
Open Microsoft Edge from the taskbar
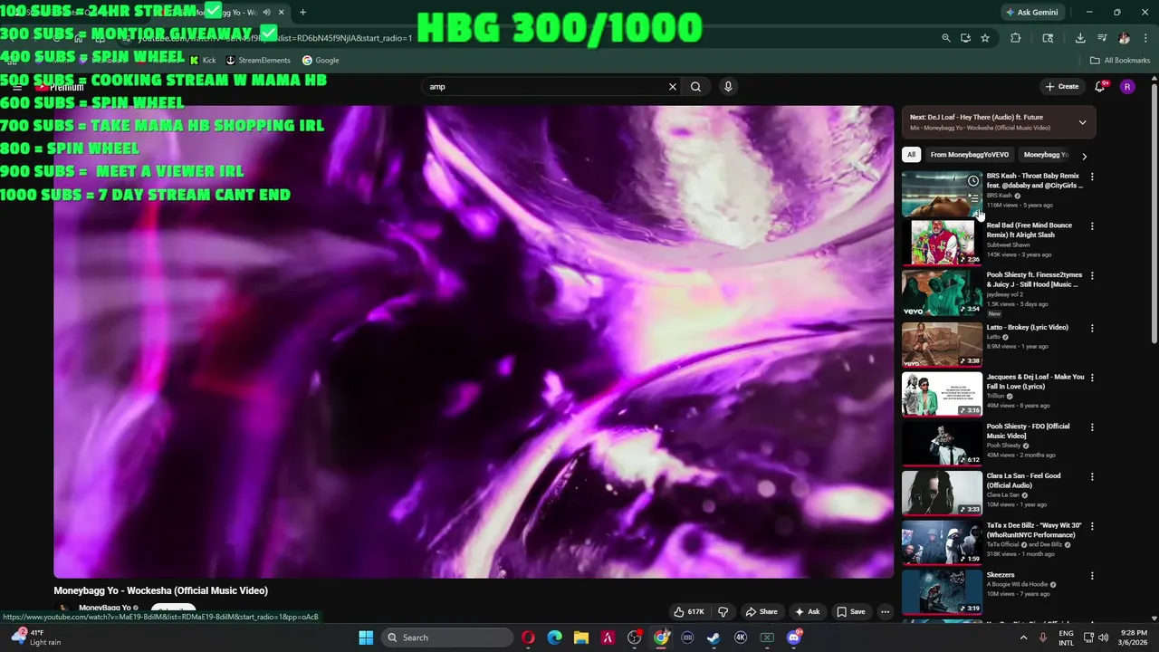click(x=554, y=638)
